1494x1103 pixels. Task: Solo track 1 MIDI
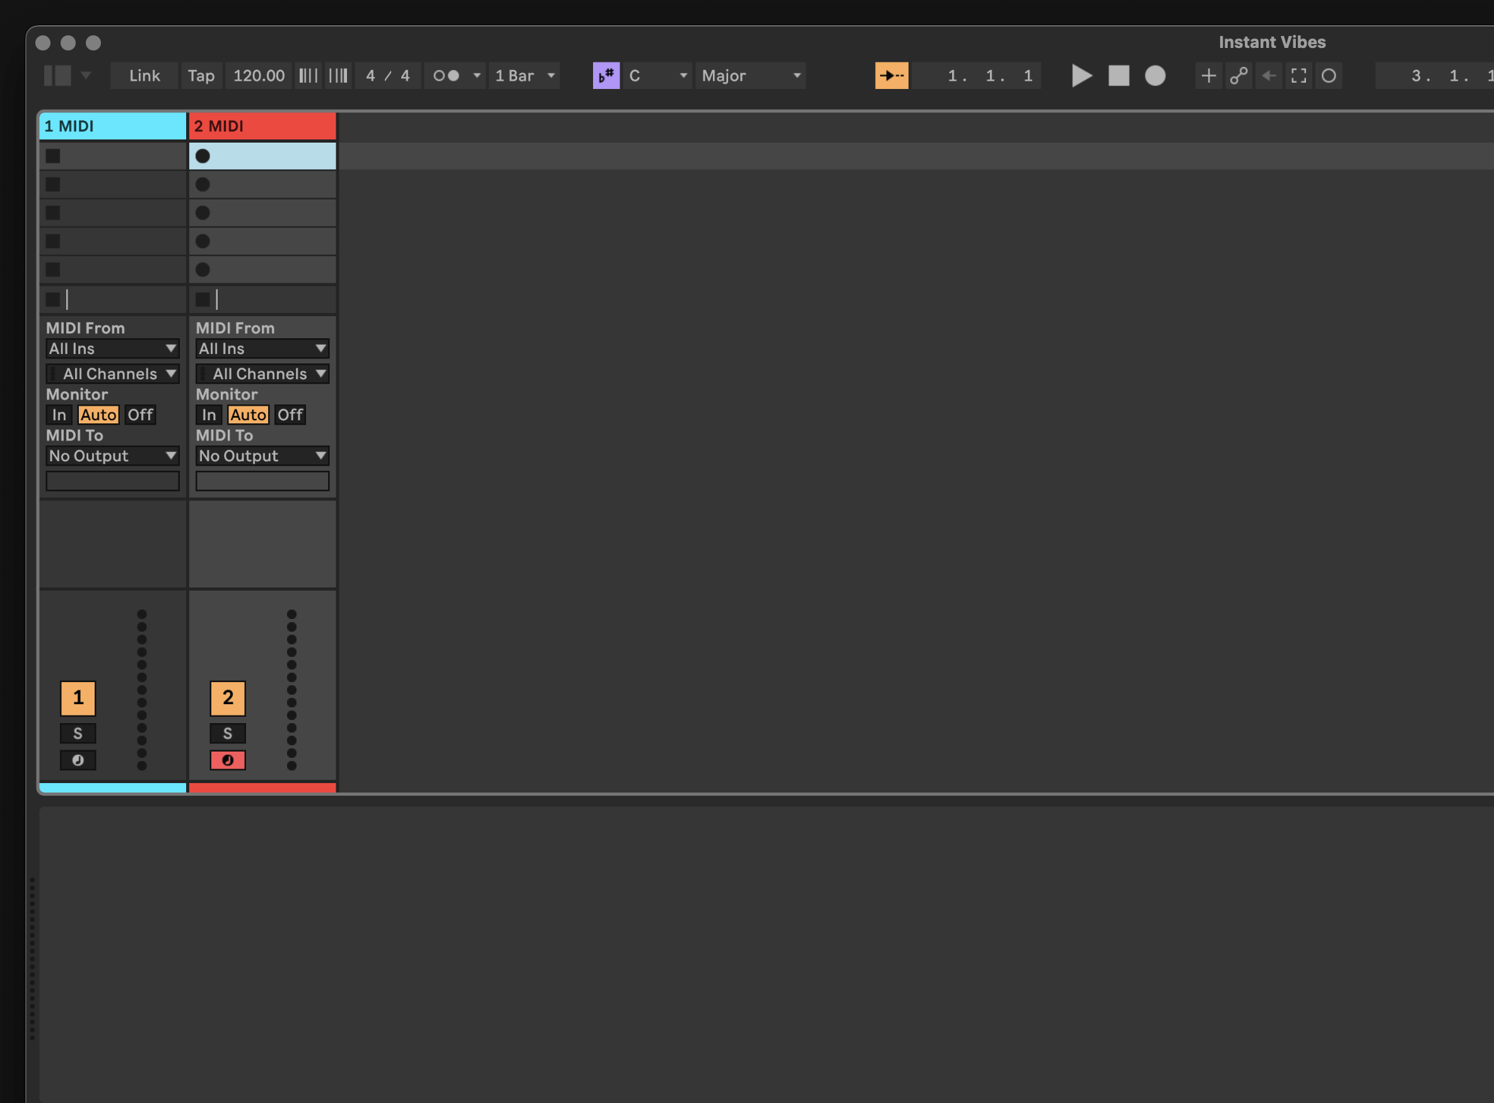pyautogui.click(x=78, y=734)
